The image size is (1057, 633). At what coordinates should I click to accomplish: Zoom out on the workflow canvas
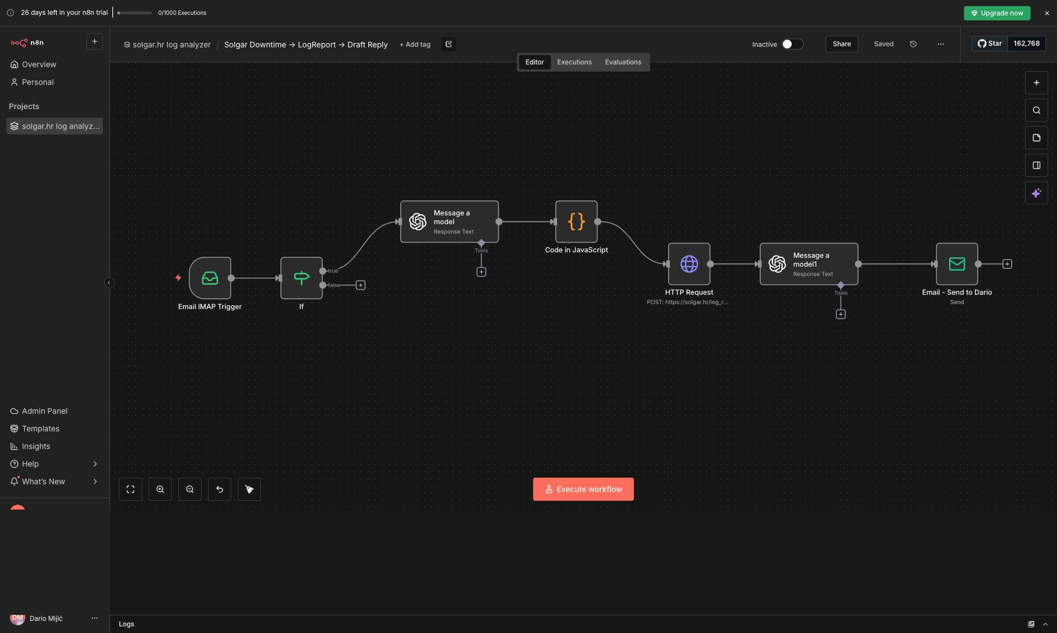tap(189, 489)
